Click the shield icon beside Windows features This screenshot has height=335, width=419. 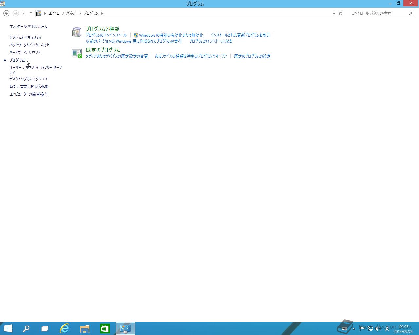pos(136,35)
